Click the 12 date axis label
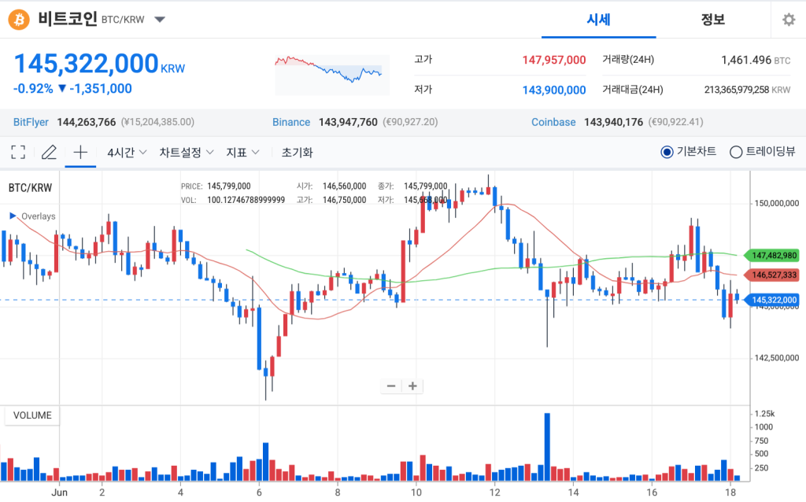The height and width of the screenshot is (502, 806). [494, 493]
